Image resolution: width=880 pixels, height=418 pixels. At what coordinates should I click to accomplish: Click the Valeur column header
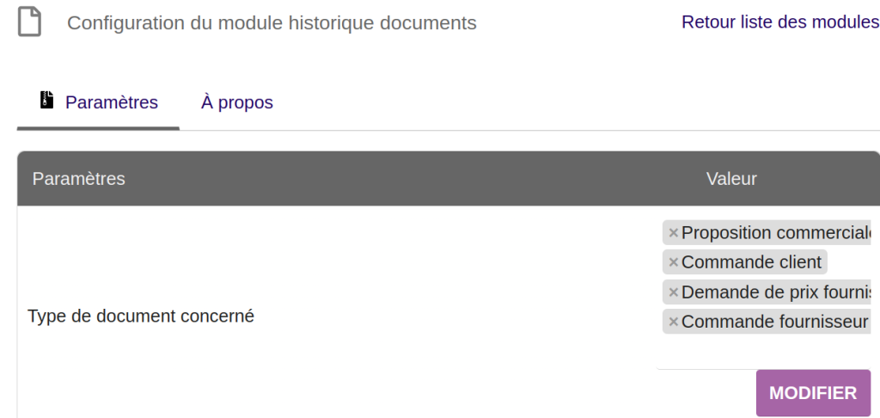(731, 179)
